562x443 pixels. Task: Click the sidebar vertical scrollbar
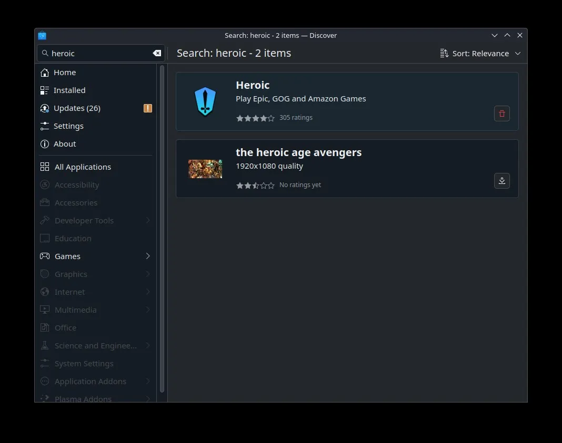[x=162, y=229]
